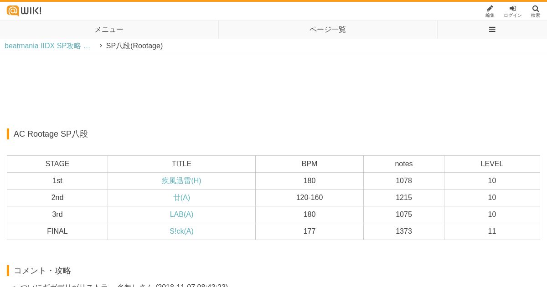Select the BPM 180 cell in 1st row
Image resolution: width=547 pixels, height=287 pixels.
click(x=310, y=181)
